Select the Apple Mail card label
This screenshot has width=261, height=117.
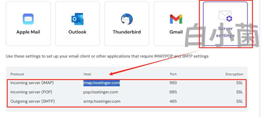pos(28,32)
